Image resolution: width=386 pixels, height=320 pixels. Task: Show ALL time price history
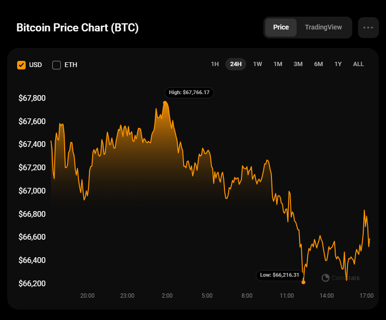point(358,64)
